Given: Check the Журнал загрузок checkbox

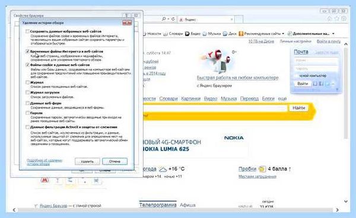Looking at the screenshot, I should 27,92.
